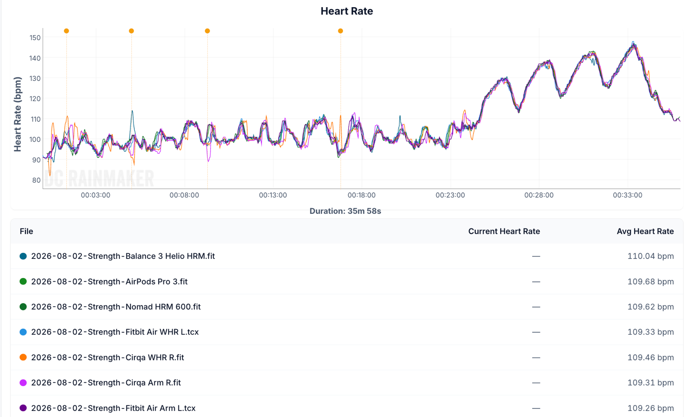Click the 00:03:00 time axis label
Image resolution: width=686 pixels, height=417 pixels.
pos(96,195)
